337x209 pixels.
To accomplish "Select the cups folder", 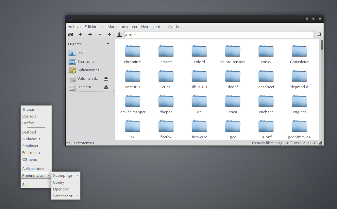I will point(166,79).
